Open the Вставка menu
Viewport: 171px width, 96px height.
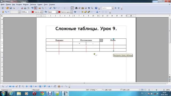coord(19,5)
